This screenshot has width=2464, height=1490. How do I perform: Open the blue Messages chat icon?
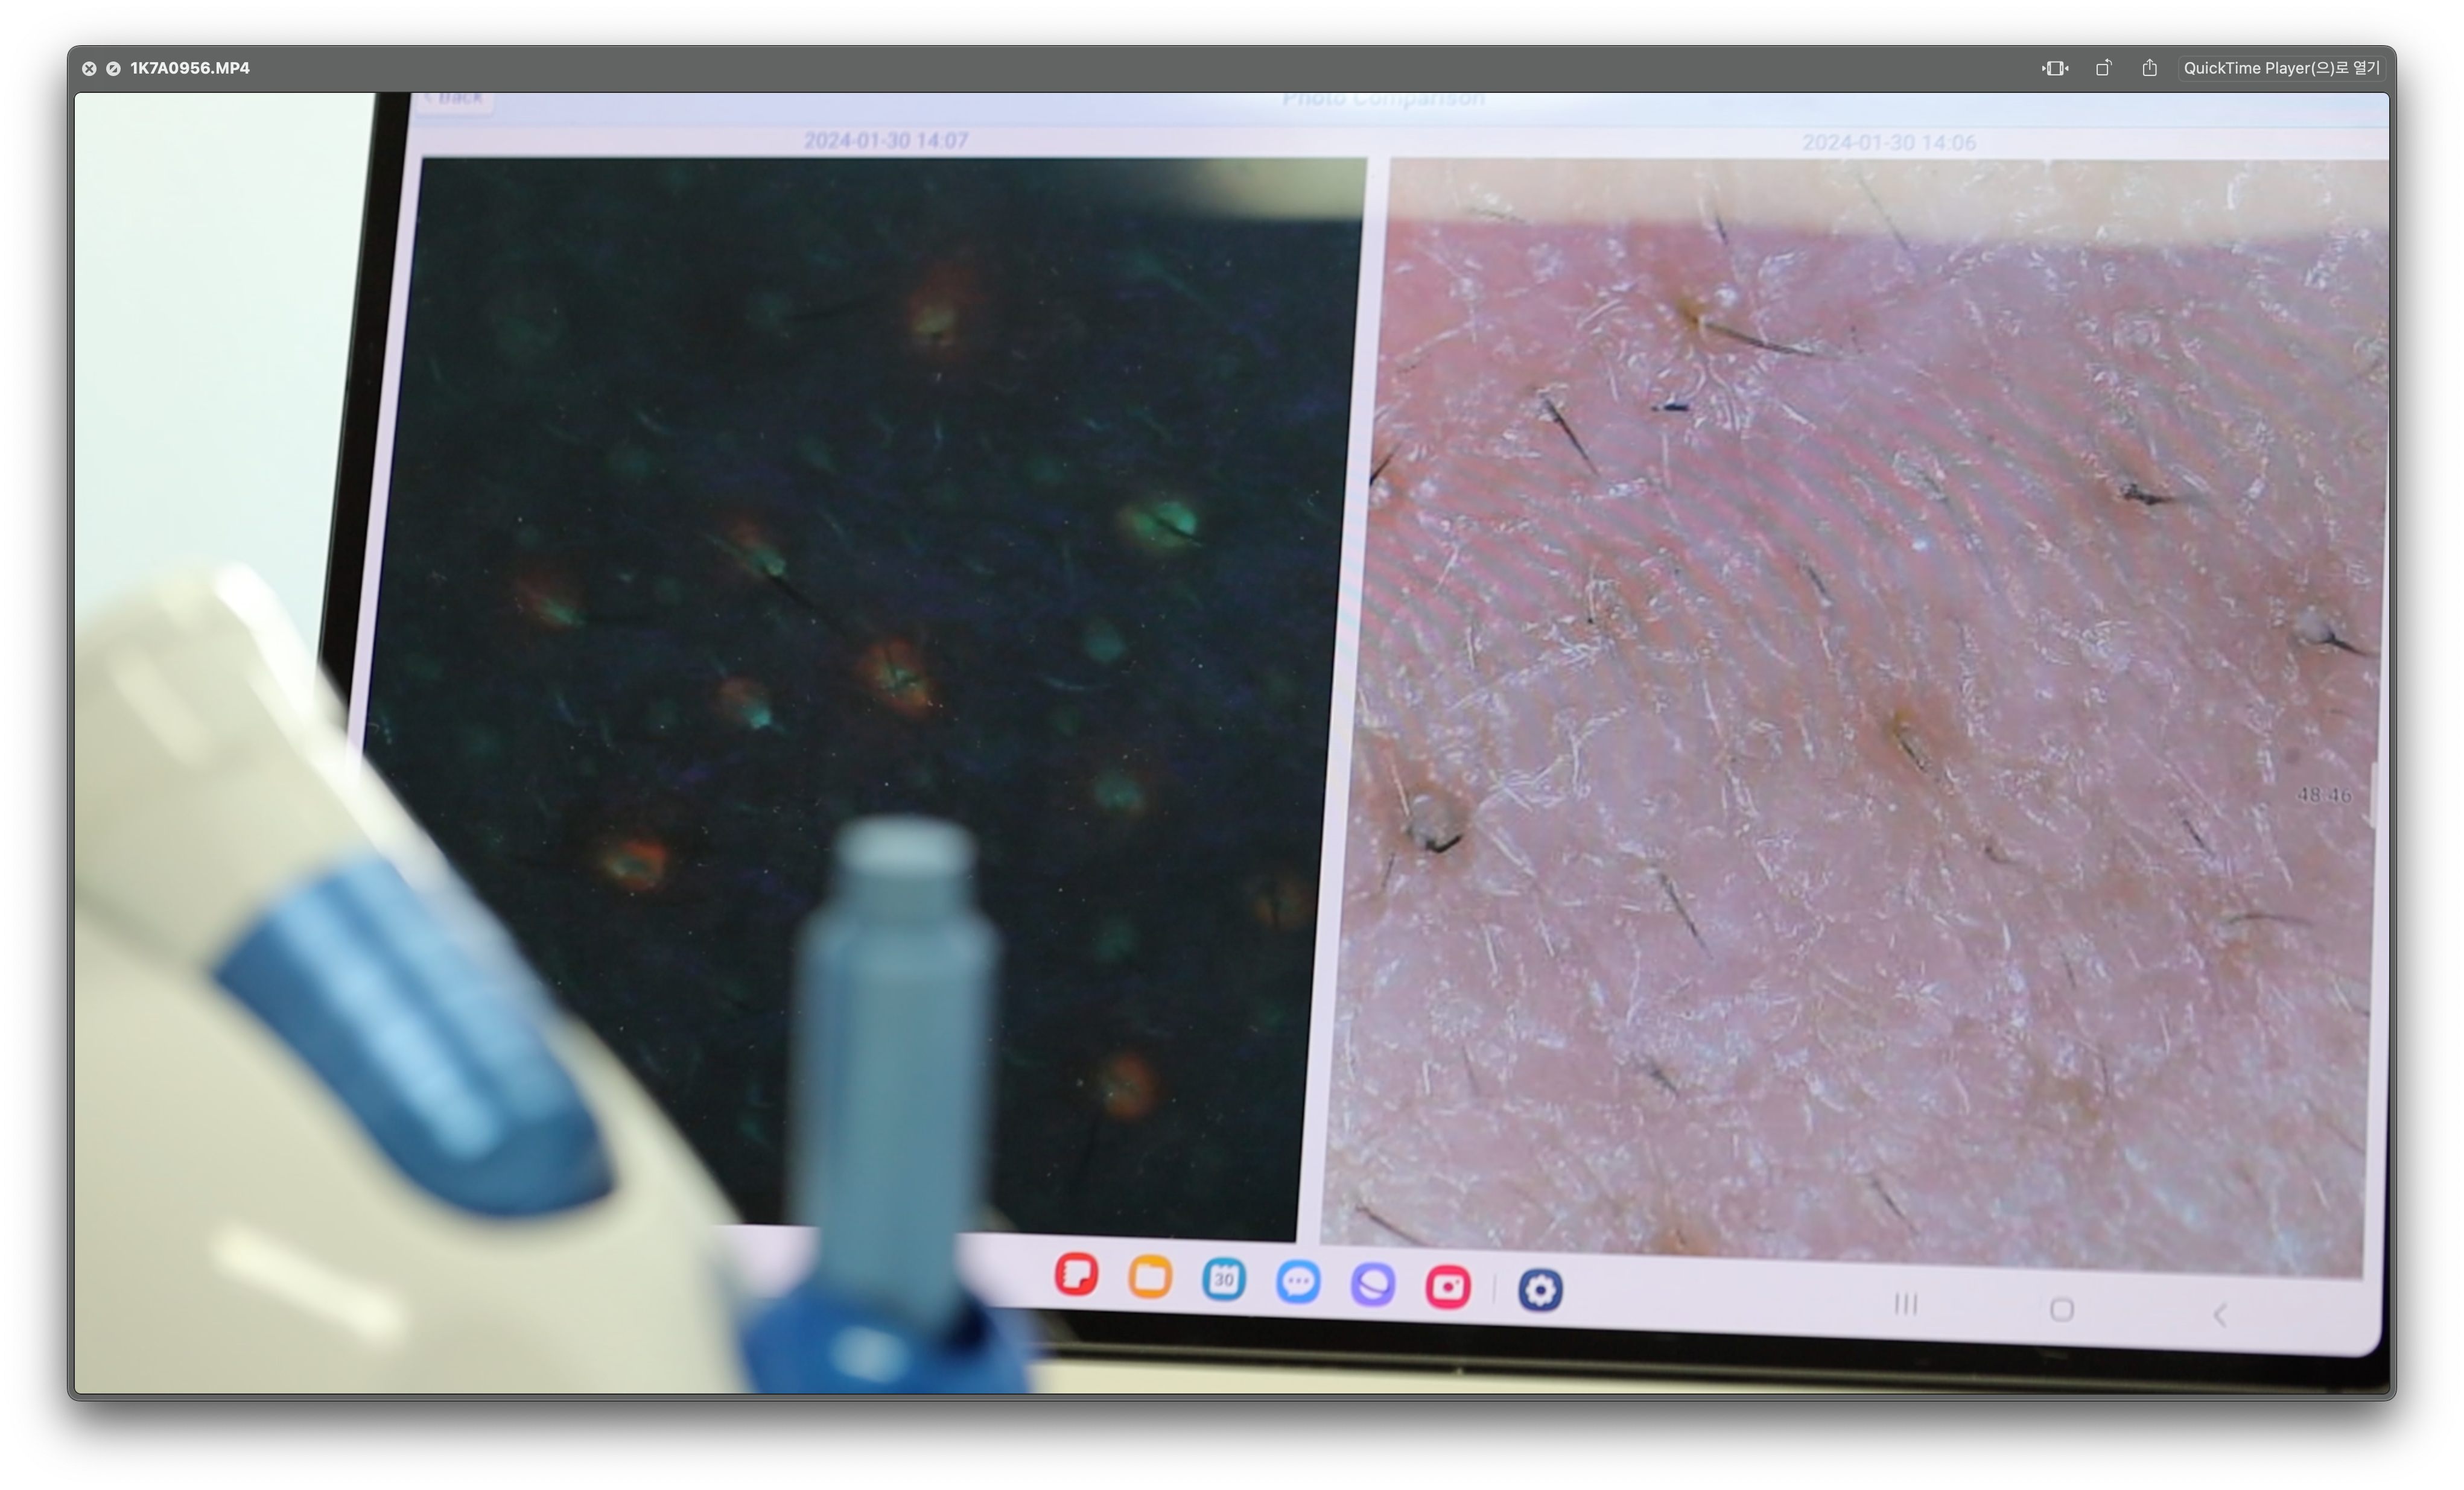coord(1298,1282)
